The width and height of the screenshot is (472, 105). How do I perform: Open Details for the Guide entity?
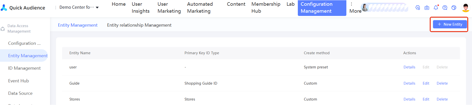pos(409,83)
